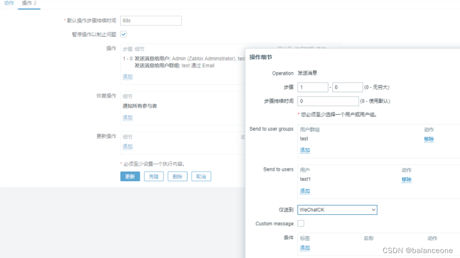
Task: Click the 取消 button
Action: pos(201,176)
